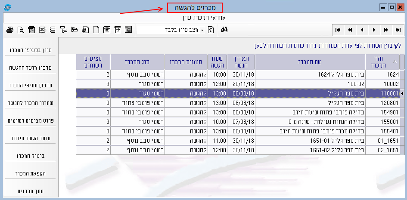The height and width of the screenshot is (200, 407).
Task: Click the PDF export icon
Action: pyautogui.click(x=31, y=30)
